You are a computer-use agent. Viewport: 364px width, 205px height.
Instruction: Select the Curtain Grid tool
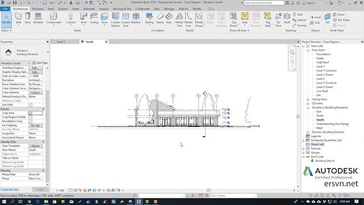point(126,20)
